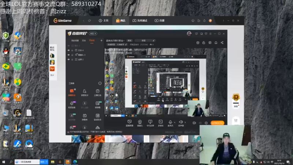Toggle visibility eye of 文本 4 layer

tap(68, 50)
